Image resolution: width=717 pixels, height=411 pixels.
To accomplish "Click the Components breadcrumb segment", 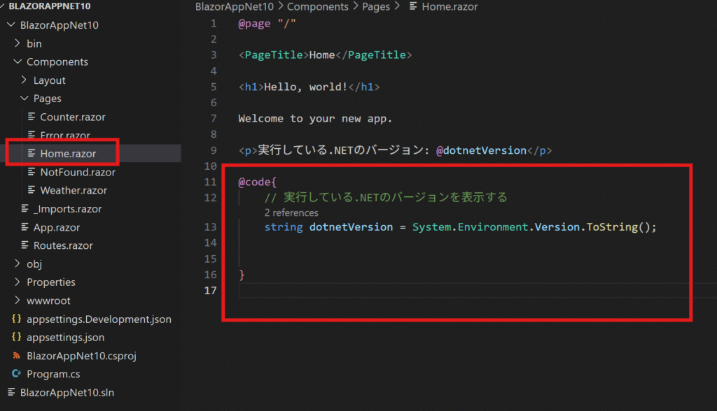I will point(317,6).
